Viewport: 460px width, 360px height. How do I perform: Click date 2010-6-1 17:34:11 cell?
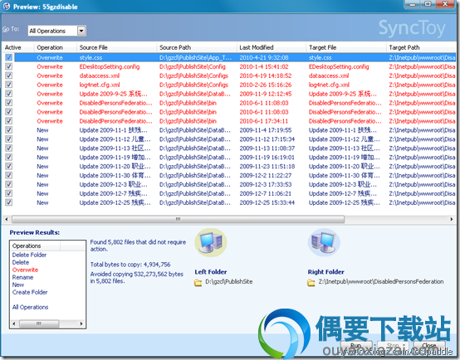264,121
